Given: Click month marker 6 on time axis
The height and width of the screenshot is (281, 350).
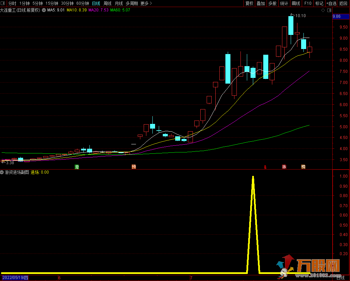Looking at the screenshot, I should [x=59, y=278].
